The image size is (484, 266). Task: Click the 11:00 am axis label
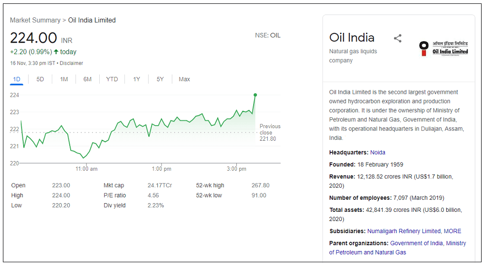point(87,169)
